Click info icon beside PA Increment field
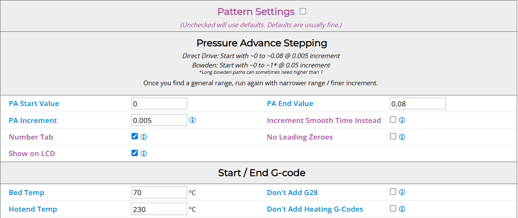518x218 pixels. click(192, 120)
